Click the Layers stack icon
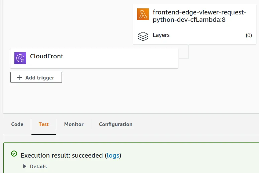The height and width of the screenshot is (173, 259). tap(143, 36)
